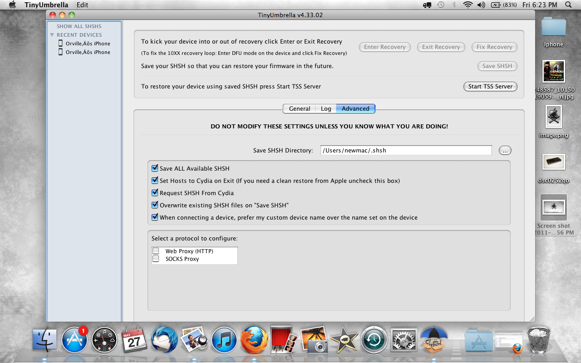This screenshot has height=363, width=581.
Task: Open Preview app in the Dock
Action: [194, 340]
